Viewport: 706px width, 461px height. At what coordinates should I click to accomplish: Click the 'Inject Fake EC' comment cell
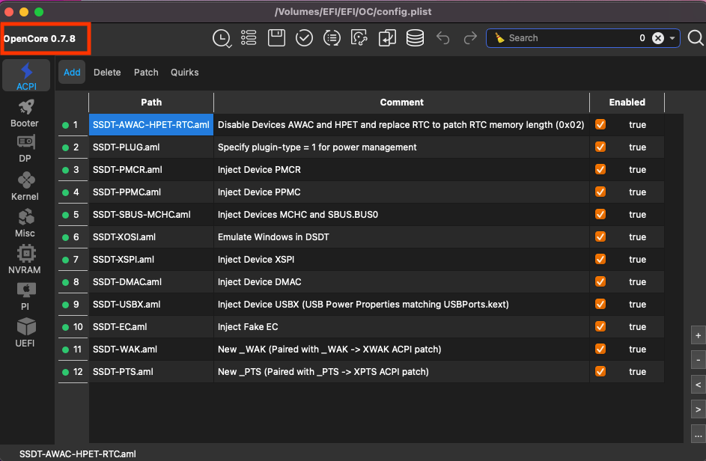pyautogui.click(x=401, y=327)
